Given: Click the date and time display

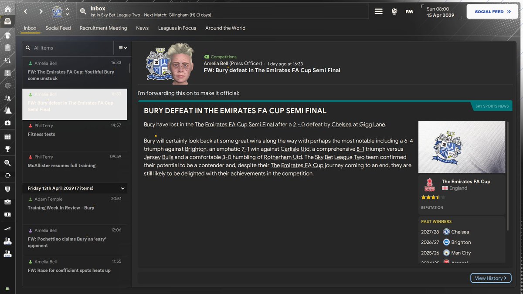Looking at the screenshot, I should [440, 12].
